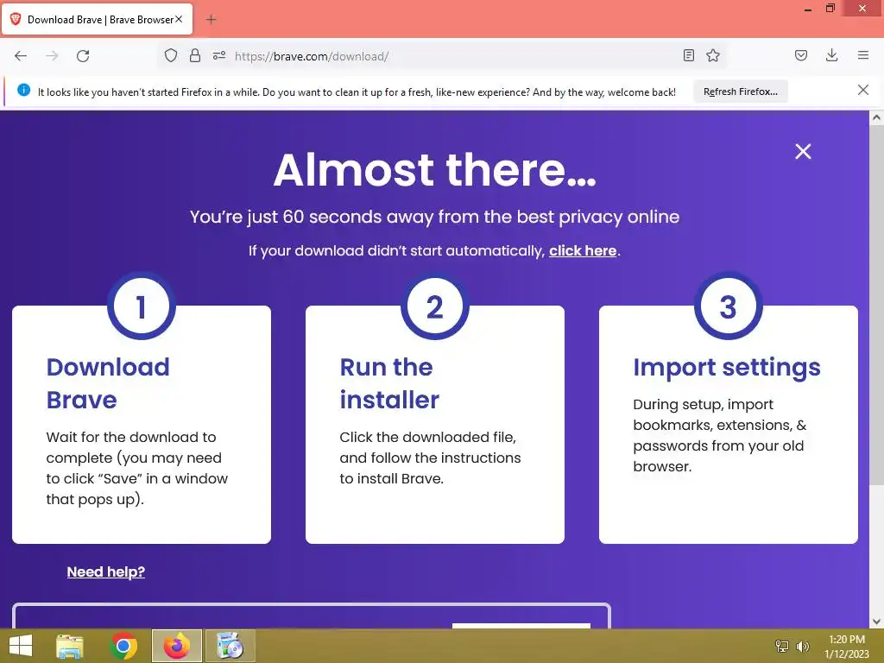Open a new tab
Viewport: 884px width, 663px height.
211,20
